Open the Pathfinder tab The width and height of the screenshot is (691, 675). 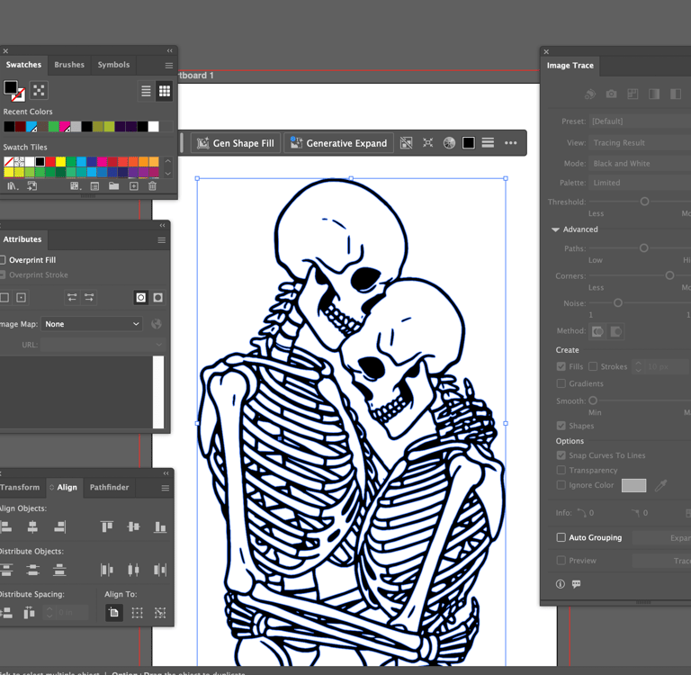(109, 487)
